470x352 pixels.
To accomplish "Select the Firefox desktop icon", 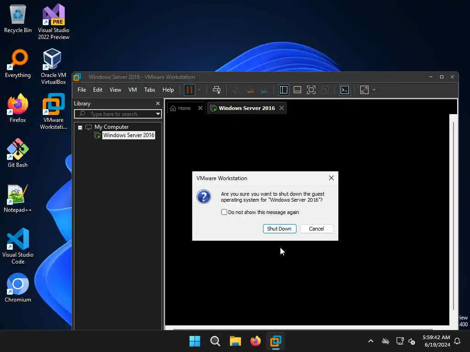I will pyautogui.click(x=18, y=108).
